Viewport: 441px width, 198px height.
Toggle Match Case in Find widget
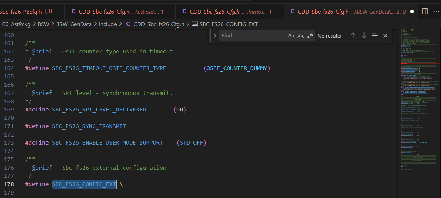click(x=291, y=36)
